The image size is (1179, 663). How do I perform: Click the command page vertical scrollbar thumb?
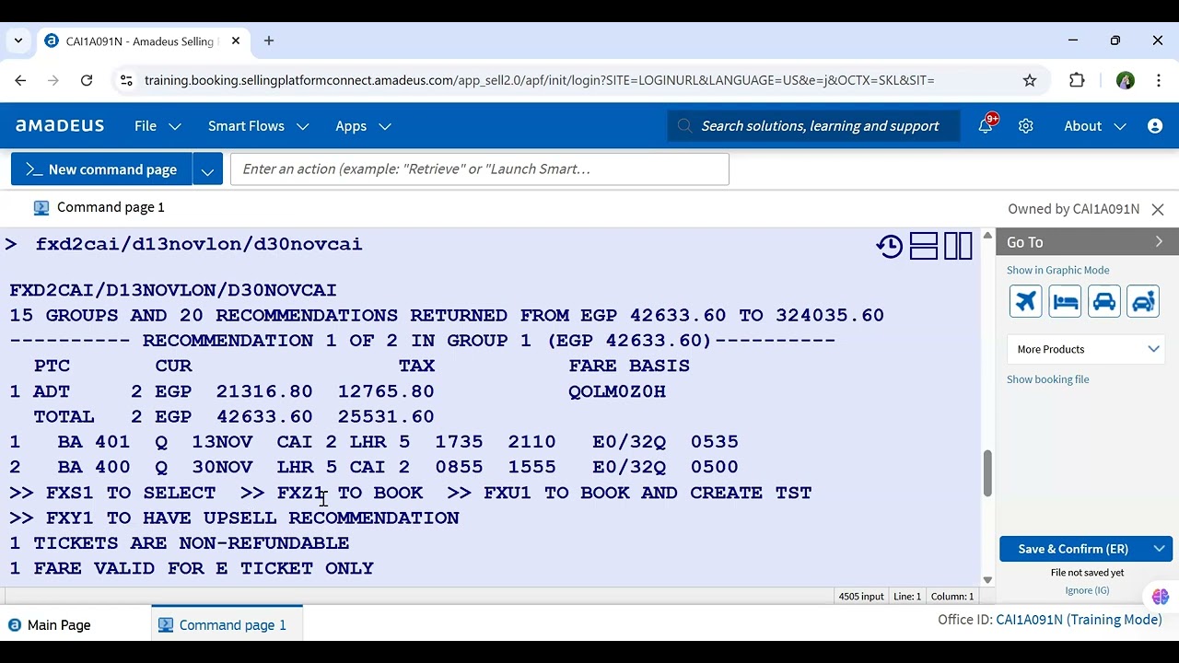987,473
